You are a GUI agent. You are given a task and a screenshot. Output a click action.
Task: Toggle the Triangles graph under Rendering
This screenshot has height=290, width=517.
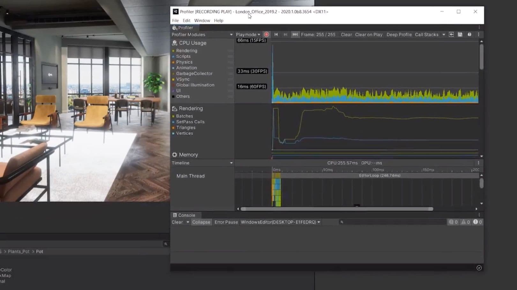pos(186,127)
